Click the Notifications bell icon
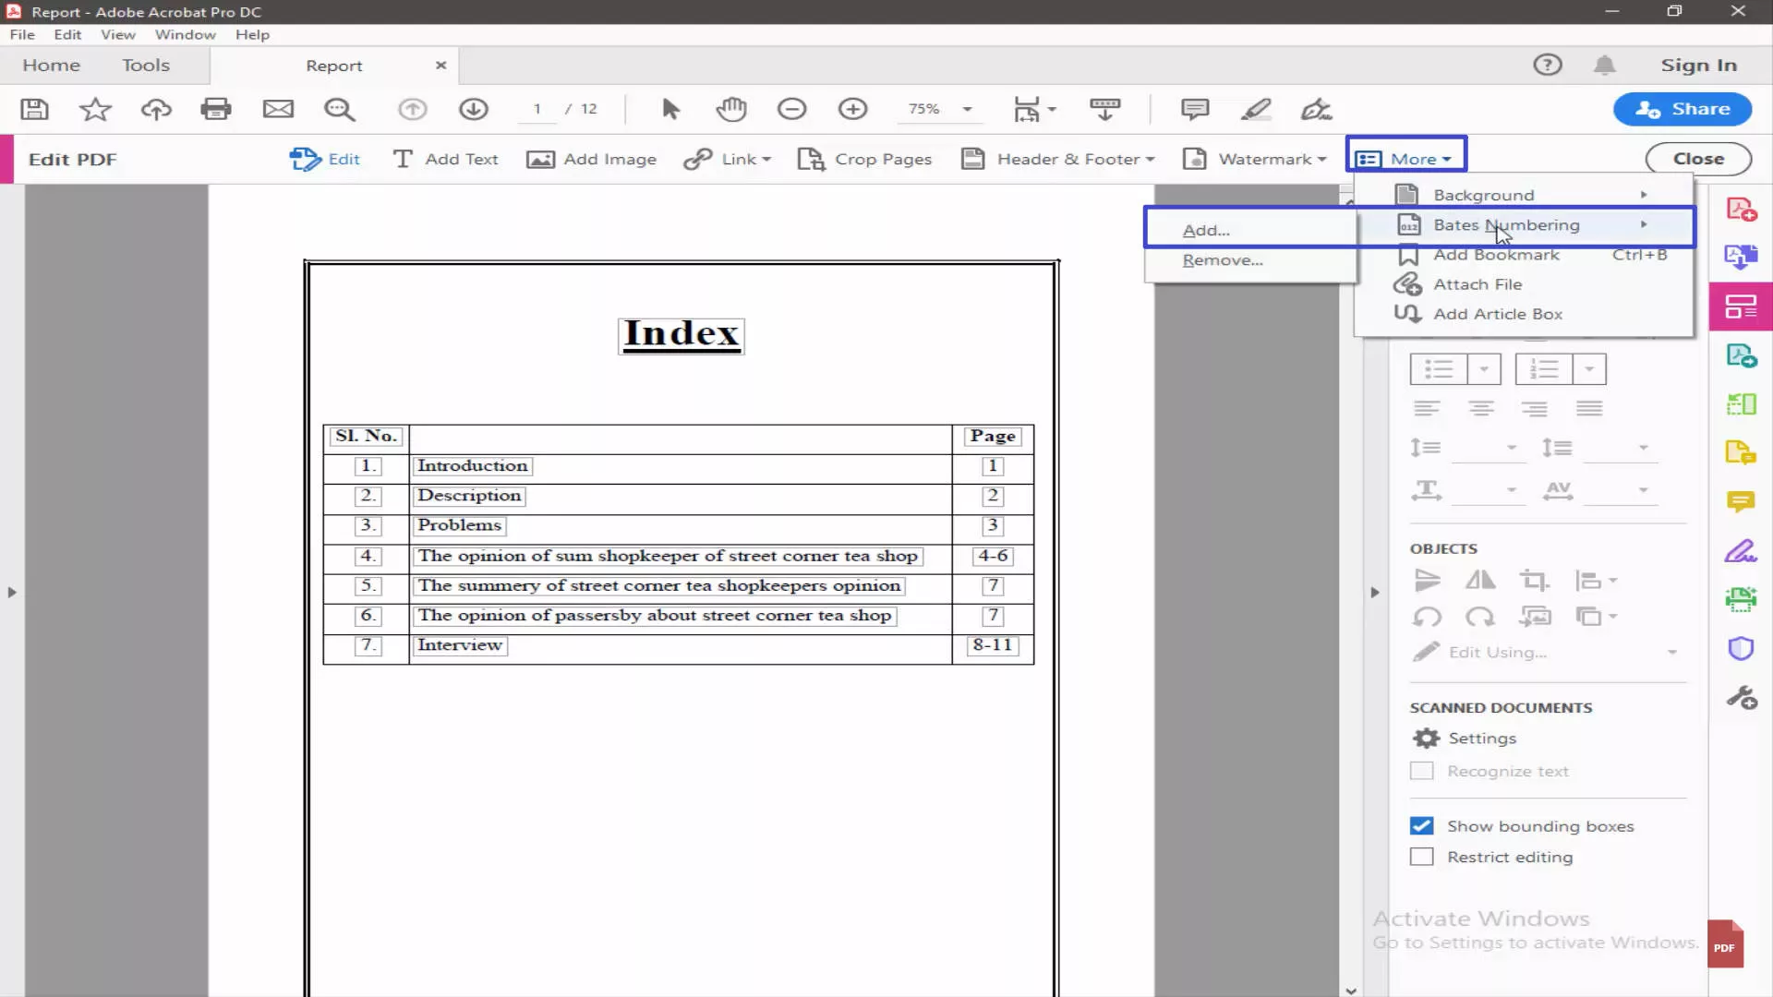The height and width of the screenshot is (997, 1773). coord(1605,65)
